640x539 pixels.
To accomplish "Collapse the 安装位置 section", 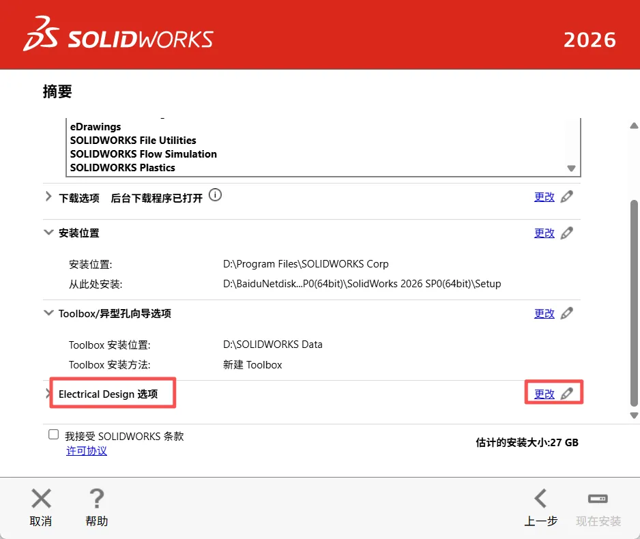I will [x=48, y=233].
